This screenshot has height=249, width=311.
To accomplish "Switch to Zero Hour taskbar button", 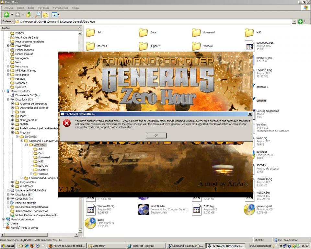I will coord(106,246).
